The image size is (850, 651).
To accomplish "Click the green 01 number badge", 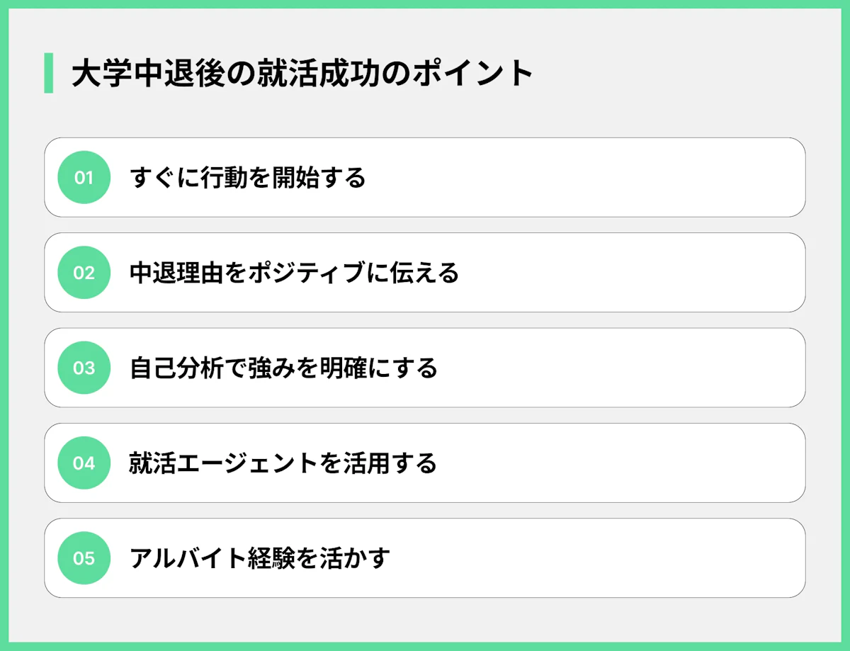I will (x=84, y=178).
